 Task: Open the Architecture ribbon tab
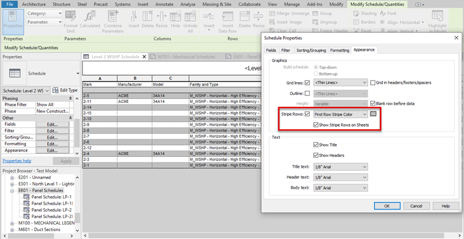pyautogui.click(x=34, y=5)
